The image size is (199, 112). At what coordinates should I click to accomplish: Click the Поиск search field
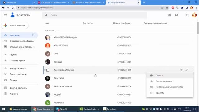[95, 15]
